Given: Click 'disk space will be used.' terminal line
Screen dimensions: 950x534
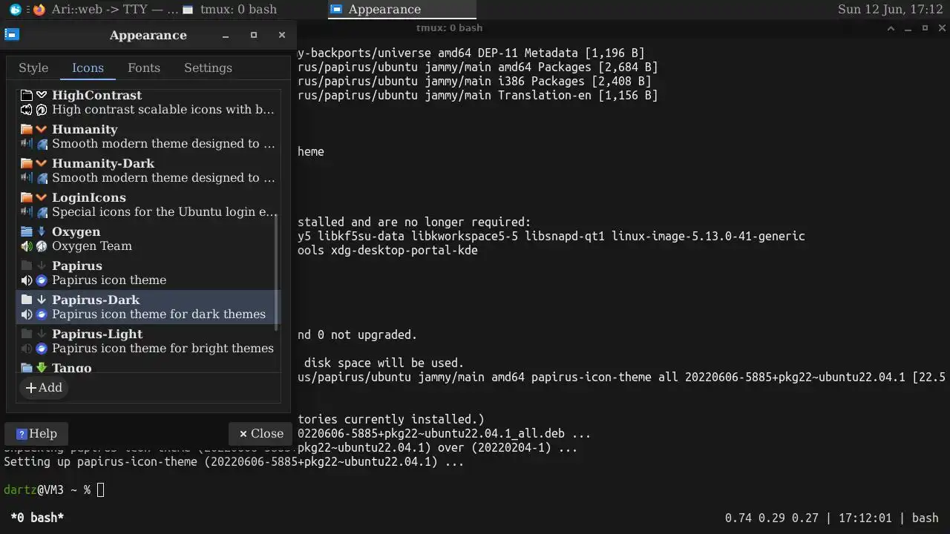Looking at the screenshot, I should coord(384,363).
